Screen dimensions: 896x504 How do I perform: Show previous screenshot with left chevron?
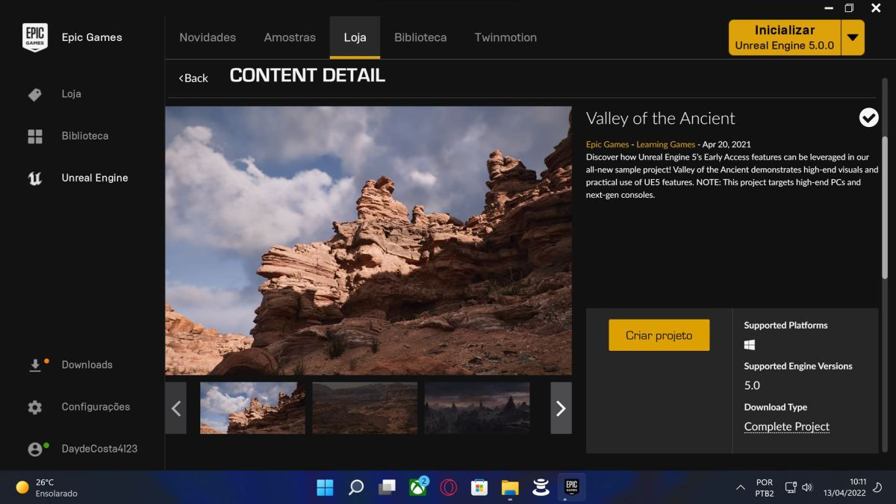tap(175, 408)
